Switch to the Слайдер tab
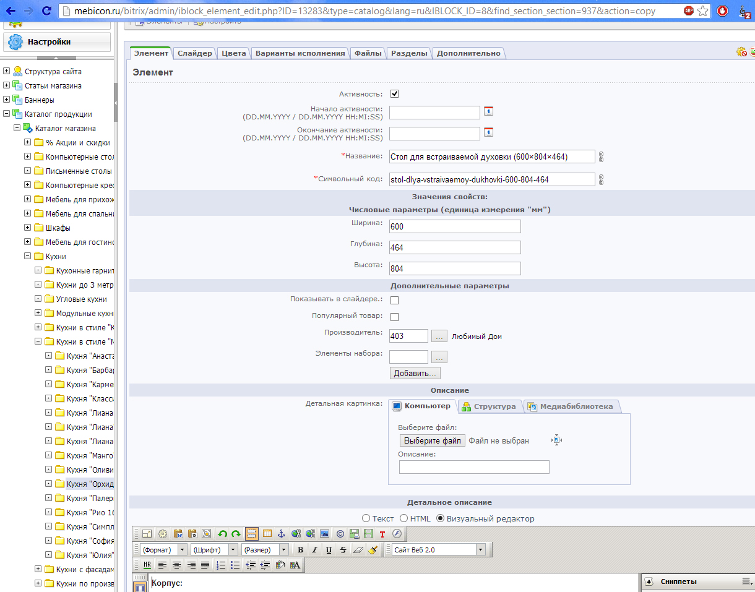Image resolution: width=755 pixels, height=592 pixels. point(195,53)
